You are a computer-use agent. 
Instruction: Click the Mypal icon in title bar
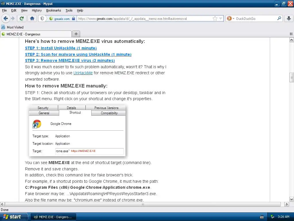(x=3, y=3)
